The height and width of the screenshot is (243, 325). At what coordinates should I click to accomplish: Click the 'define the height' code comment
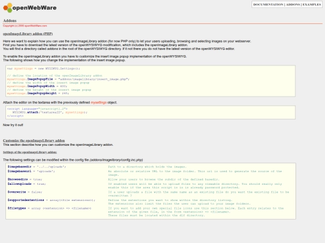tap(49, 89)
